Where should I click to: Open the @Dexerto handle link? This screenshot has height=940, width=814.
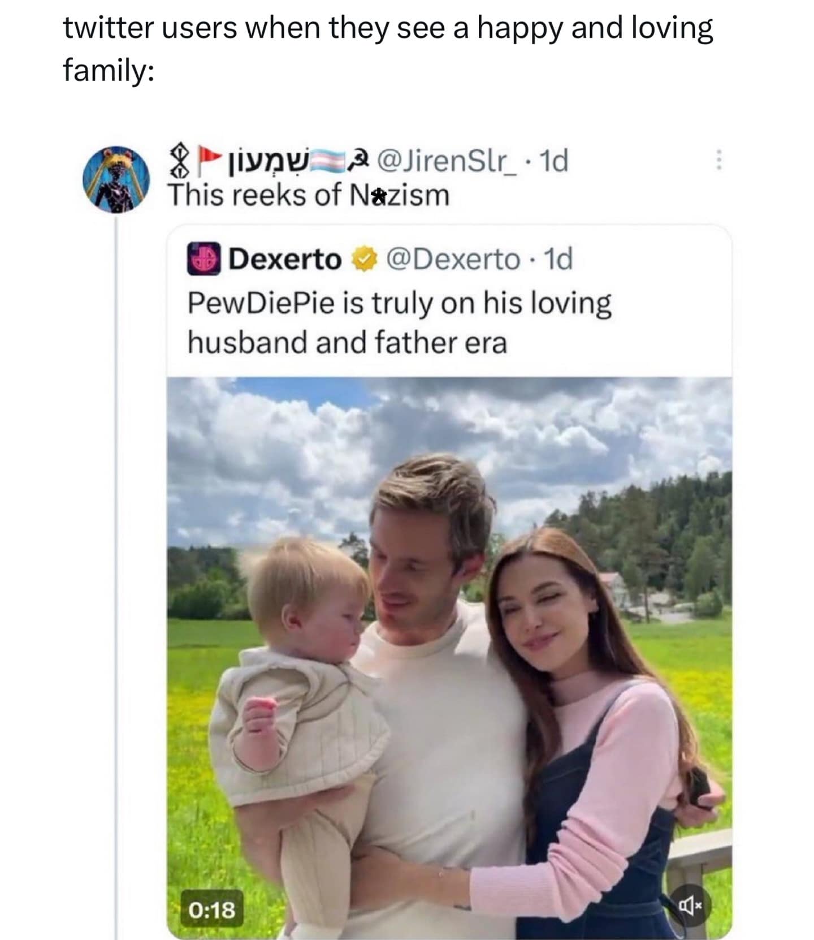click(x=453, y=260)
